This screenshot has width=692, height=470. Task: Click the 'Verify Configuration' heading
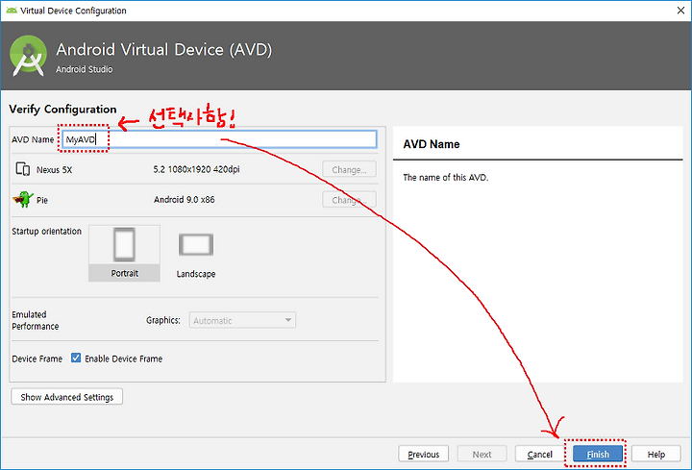click(62, 109)
